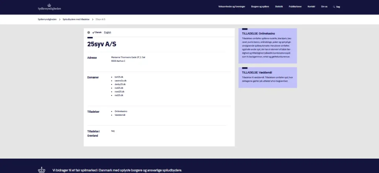Viewport: 379px width, 173px height.
Task: Click the Spillemyndigheden crown logo in the header
Action: pos(49,7)
